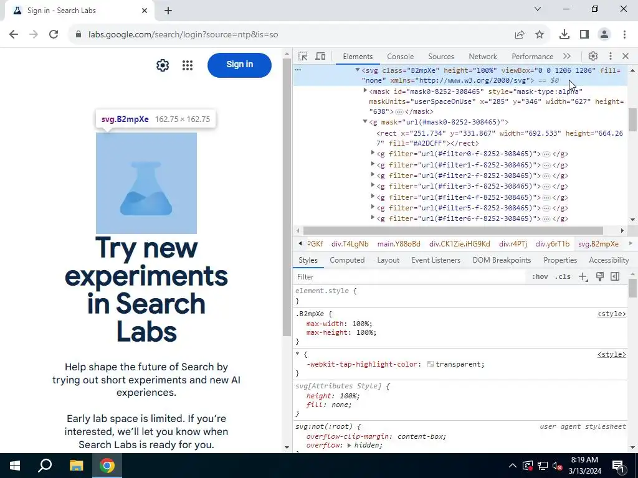Expand the filter5-f-8252-308465 group
The image size is (638, 478).
click(x=373, y=207)
